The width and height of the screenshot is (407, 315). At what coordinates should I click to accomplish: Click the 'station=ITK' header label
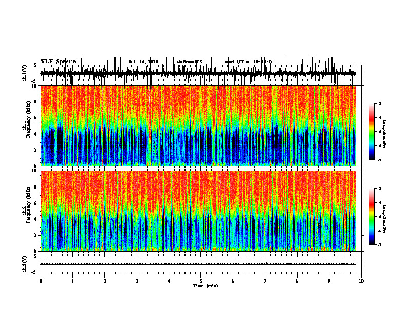(190, 62)
